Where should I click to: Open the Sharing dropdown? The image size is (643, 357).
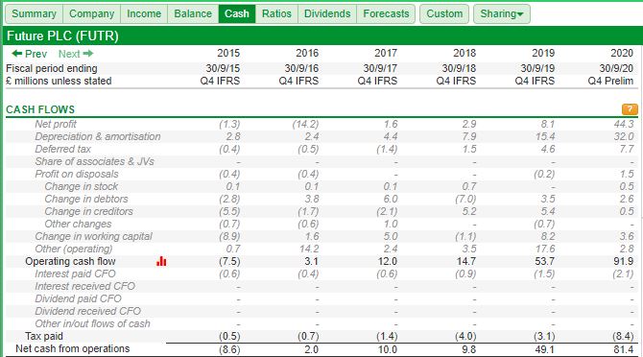pos(502,14)
